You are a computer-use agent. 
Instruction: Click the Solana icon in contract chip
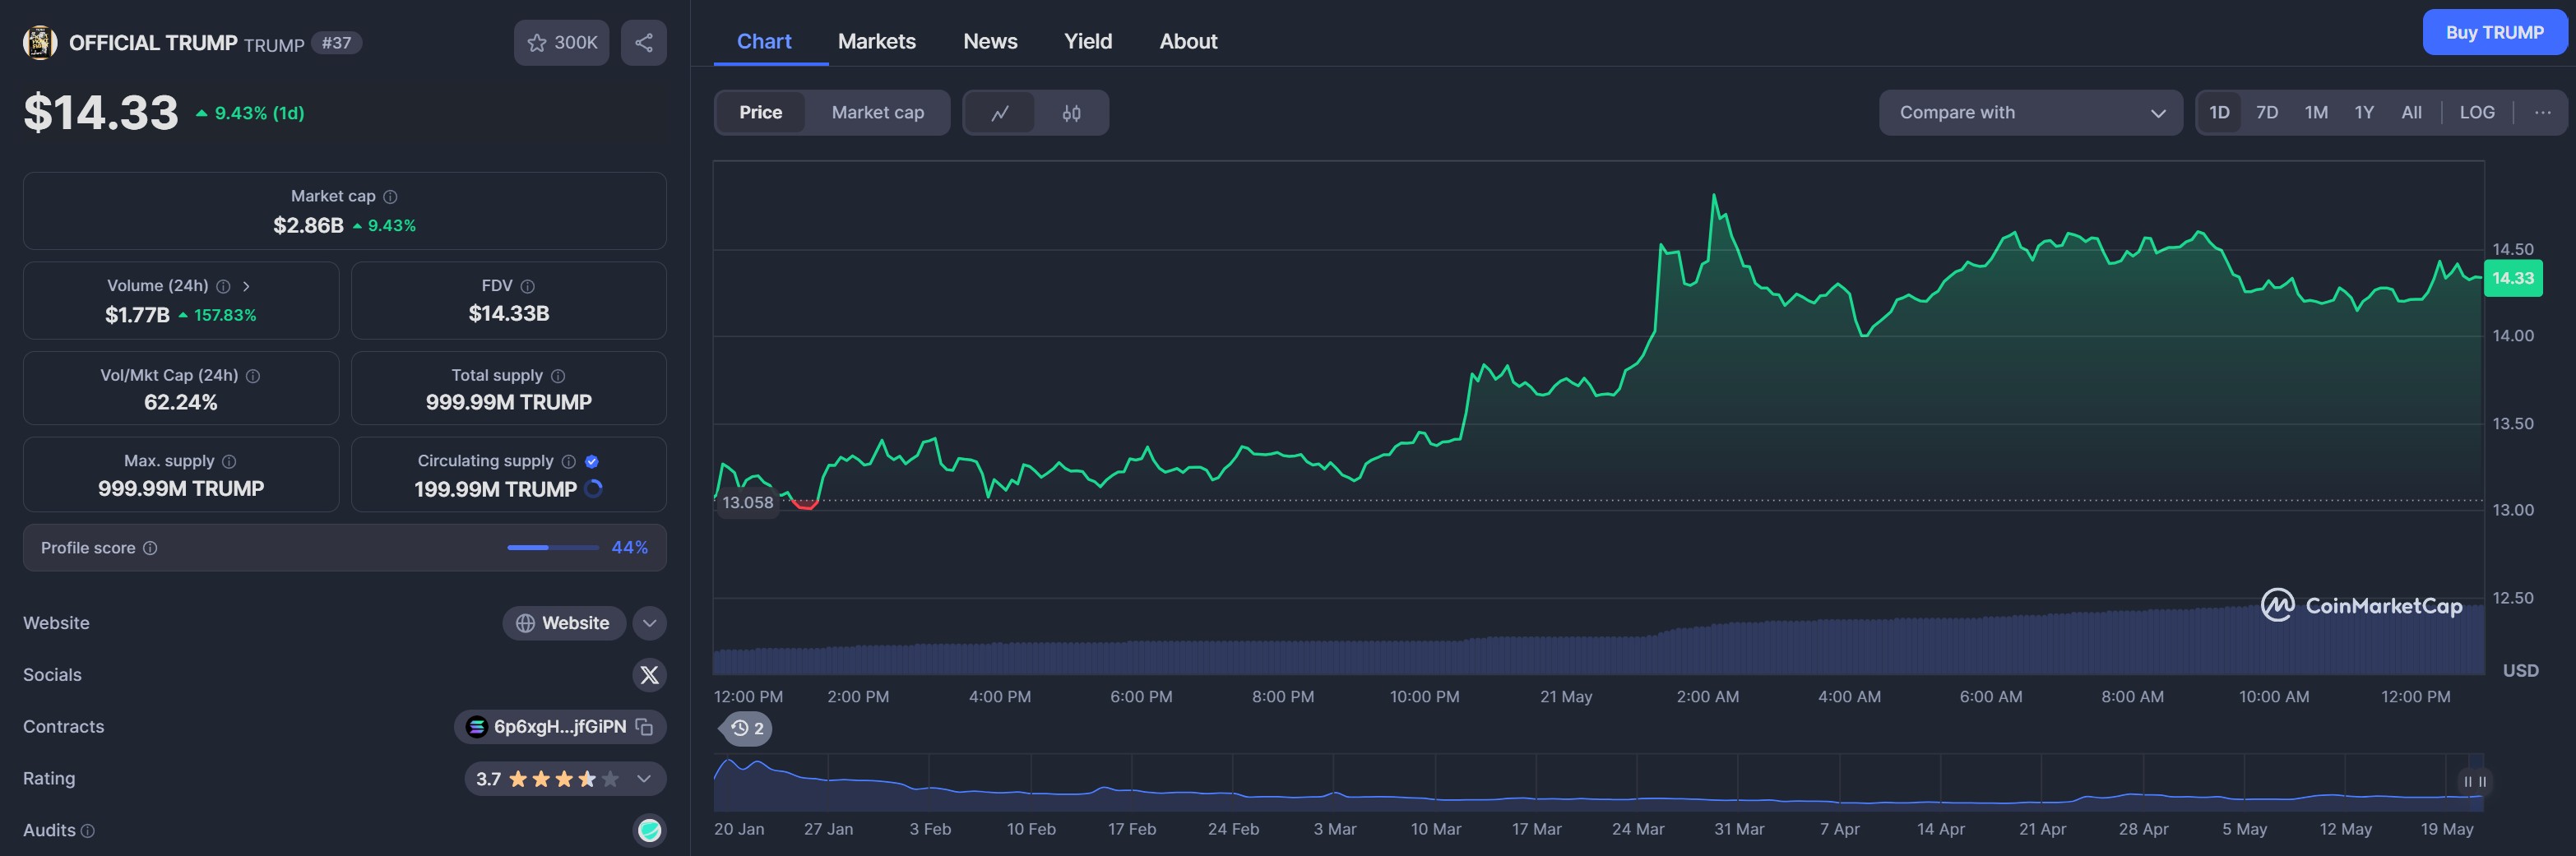coord(477,727)
